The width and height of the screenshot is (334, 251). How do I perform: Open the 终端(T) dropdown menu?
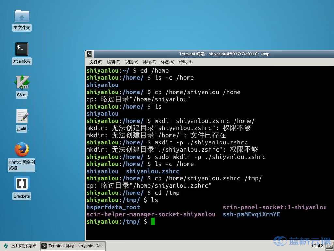pyautogui.click(x=149, y=62)
